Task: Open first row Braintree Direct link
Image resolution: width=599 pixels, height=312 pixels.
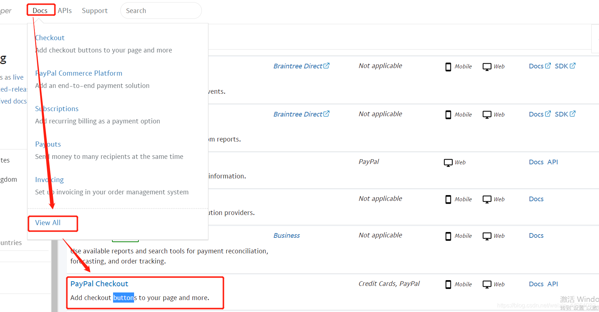Action: [298, 66]
